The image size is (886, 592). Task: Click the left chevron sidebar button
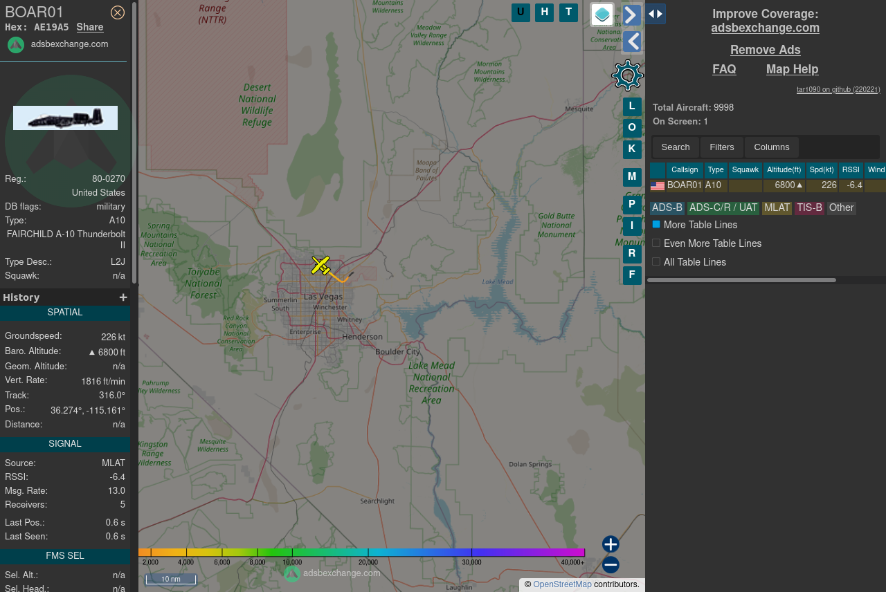pos(632,41)
